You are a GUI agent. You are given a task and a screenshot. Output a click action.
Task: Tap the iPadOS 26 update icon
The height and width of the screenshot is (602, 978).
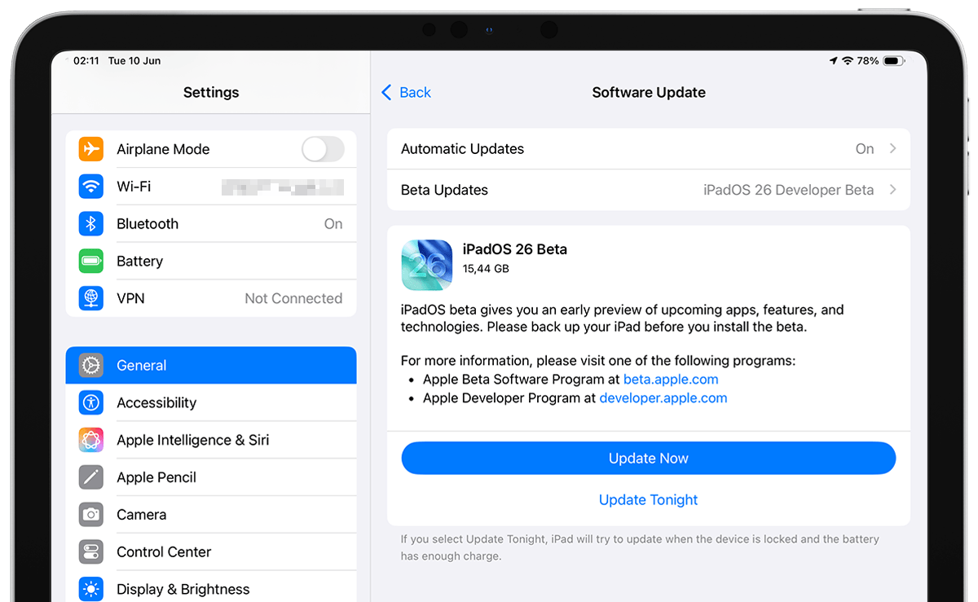pos(427,265)
